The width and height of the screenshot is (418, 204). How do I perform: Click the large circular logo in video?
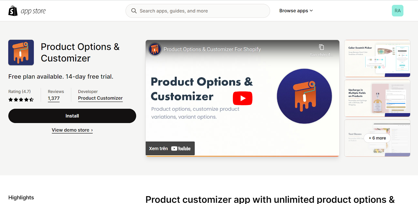pos(304,96)
